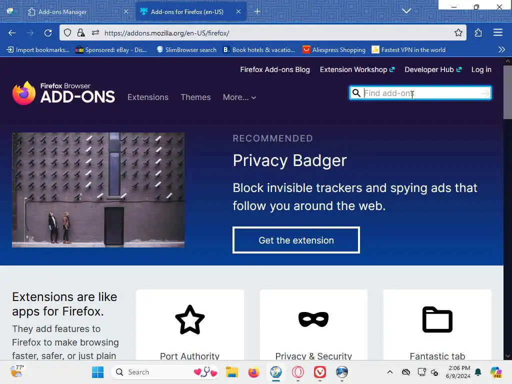This screenshot has width=512, height=384.
Task: Go back to the previous page
Action: [x=12, y=32]
